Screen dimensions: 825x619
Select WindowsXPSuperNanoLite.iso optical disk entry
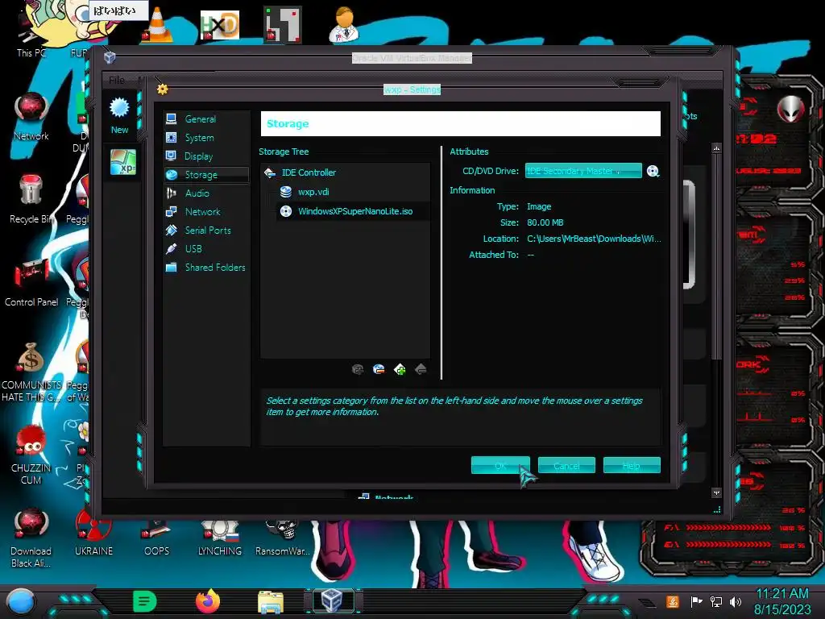coord(353,211)
